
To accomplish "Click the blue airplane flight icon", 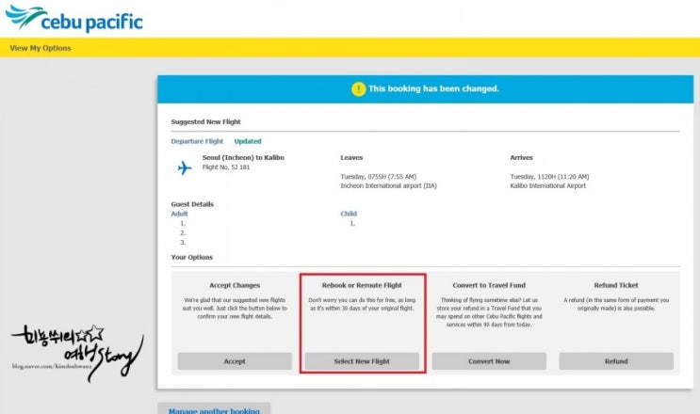I will click(x=185, y=168).
